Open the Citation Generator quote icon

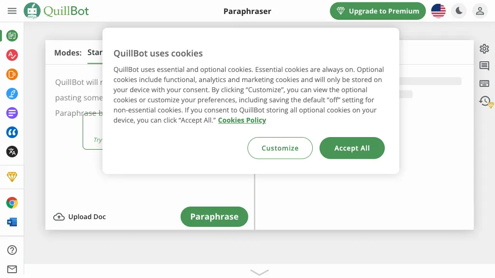12,132
